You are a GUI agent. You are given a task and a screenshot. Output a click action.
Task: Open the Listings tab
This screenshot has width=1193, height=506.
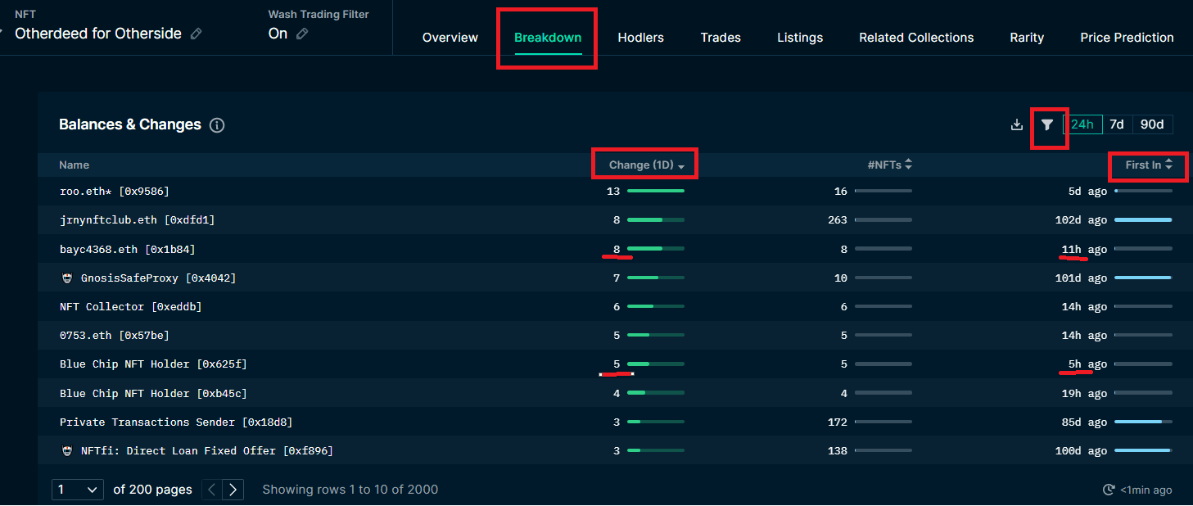[x=800, y=38]
